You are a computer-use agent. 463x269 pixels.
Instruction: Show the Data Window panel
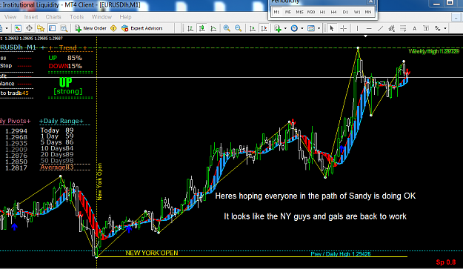point(29,28)
